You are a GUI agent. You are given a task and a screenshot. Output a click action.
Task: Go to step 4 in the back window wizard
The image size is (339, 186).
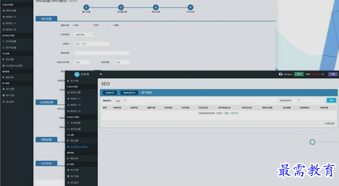click(x=190, y=7)
